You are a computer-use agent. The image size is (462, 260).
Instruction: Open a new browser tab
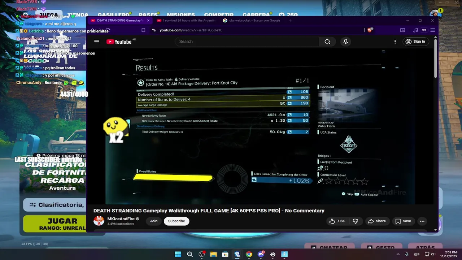pos(290,21)
